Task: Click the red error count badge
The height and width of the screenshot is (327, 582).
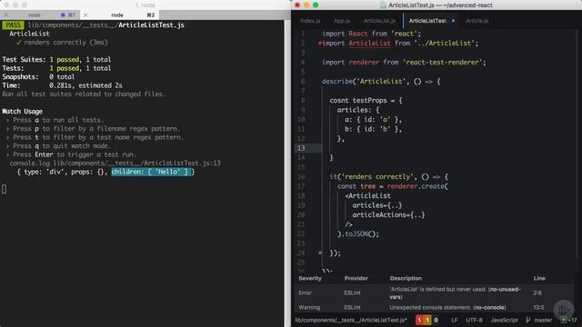Action: pos(419,320)
